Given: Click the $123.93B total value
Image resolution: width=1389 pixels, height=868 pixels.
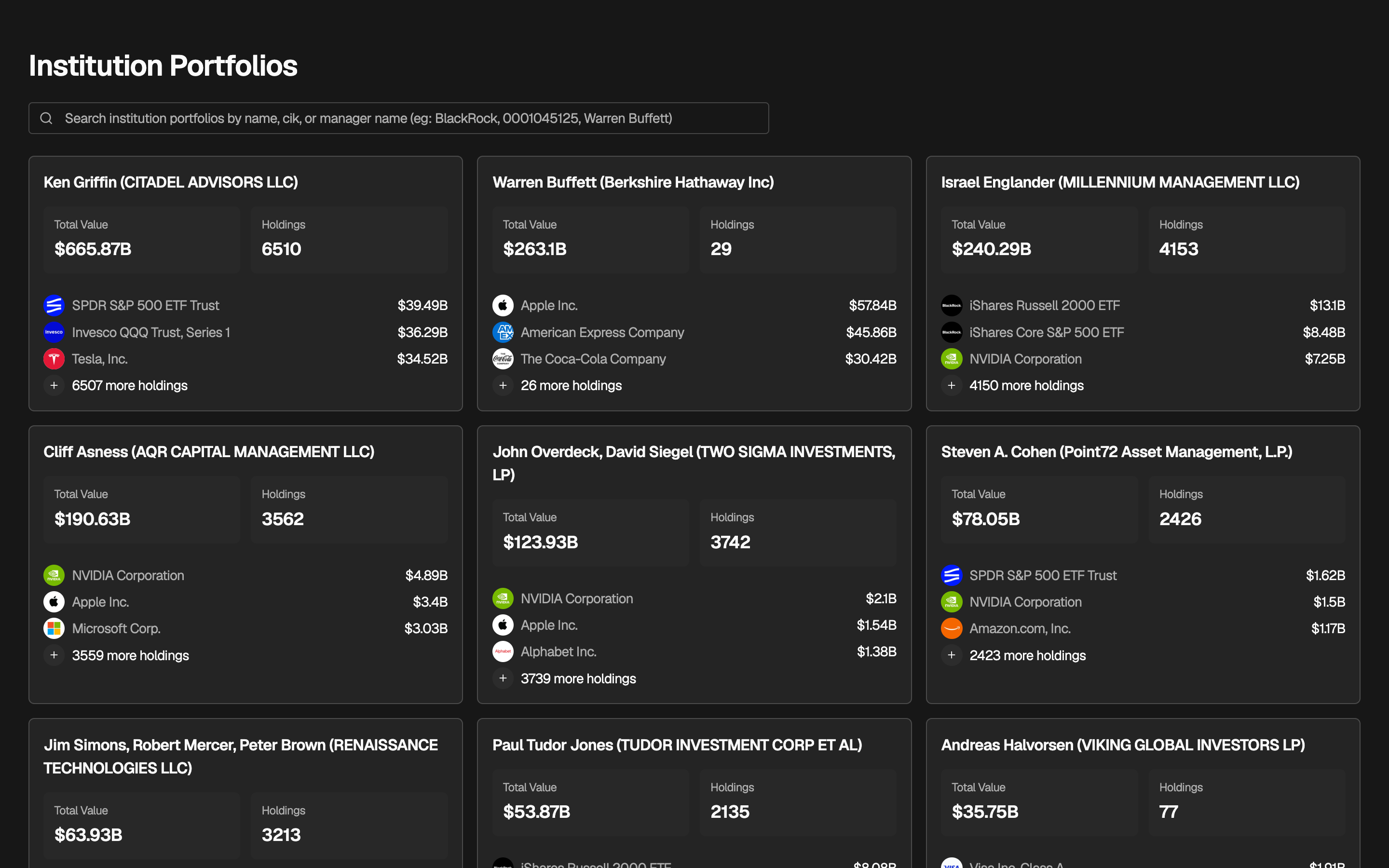Looking at the screenshot, I should (x=540, y=542).
